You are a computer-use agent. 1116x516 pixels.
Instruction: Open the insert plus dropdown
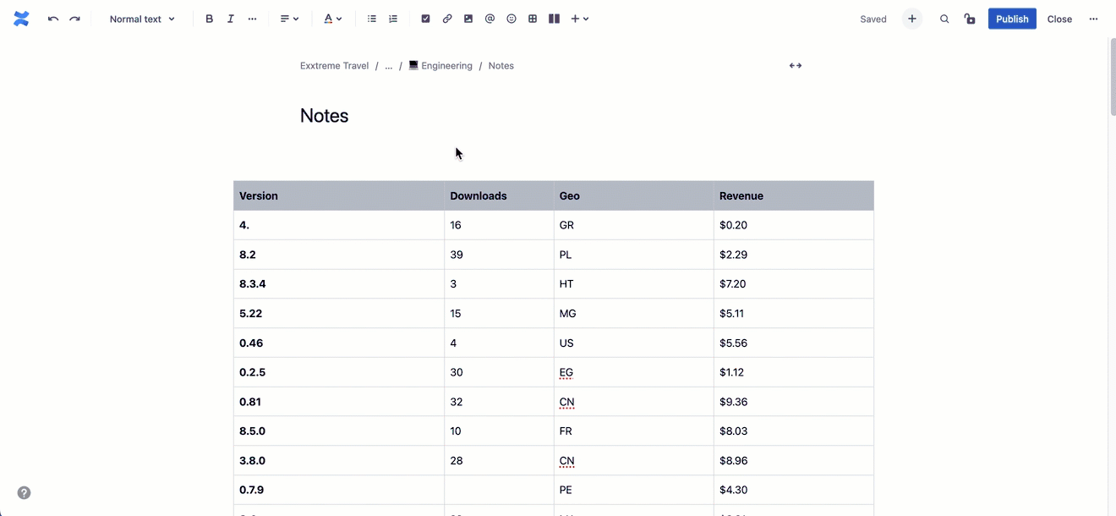(x=579, y=19)
